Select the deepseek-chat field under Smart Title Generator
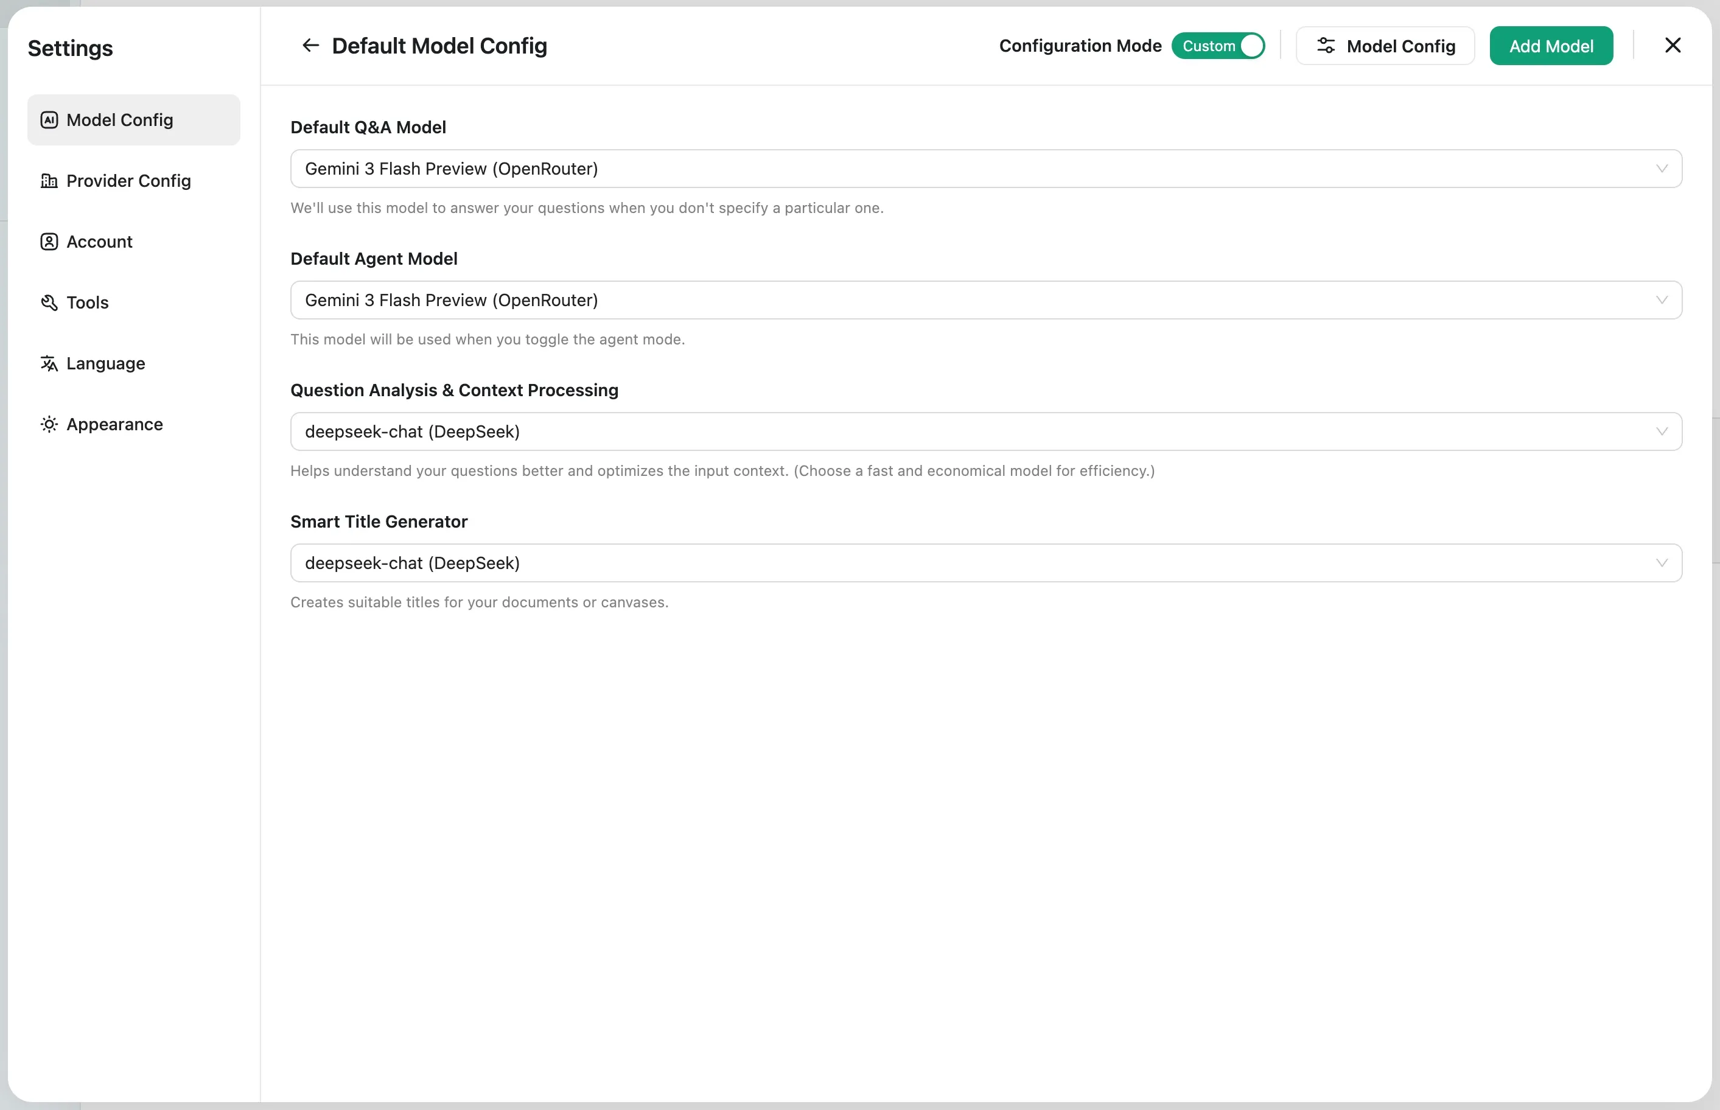 [865, 563]
